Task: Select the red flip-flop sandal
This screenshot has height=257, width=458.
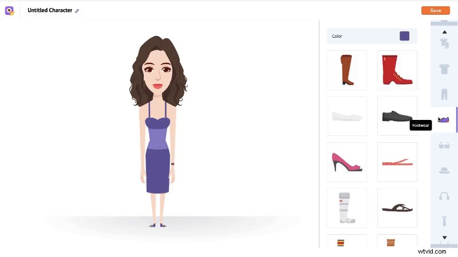Action: (397, 162)
